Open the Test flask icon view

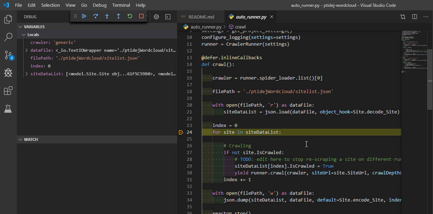click(x=8, y=109)
